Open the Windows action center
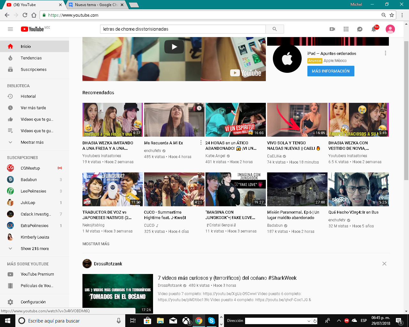 pos(399,321)
